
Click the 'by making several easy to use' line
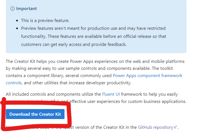pos(89,68)
